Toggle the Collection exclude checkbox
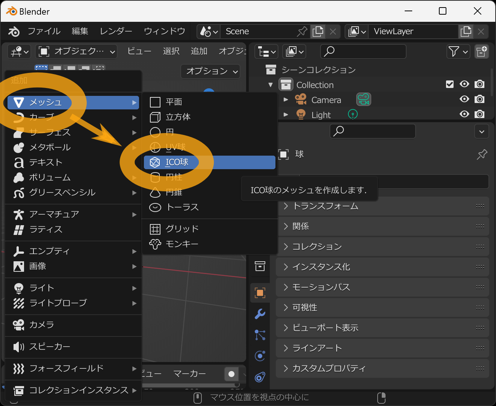 pos(449,85)
